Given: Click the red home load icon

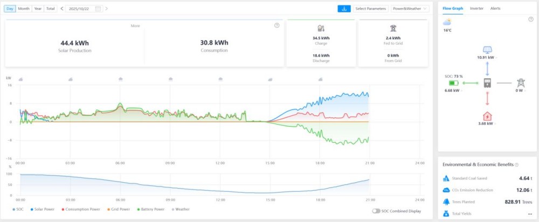Looking at the screenshot, I should (487, 116).
